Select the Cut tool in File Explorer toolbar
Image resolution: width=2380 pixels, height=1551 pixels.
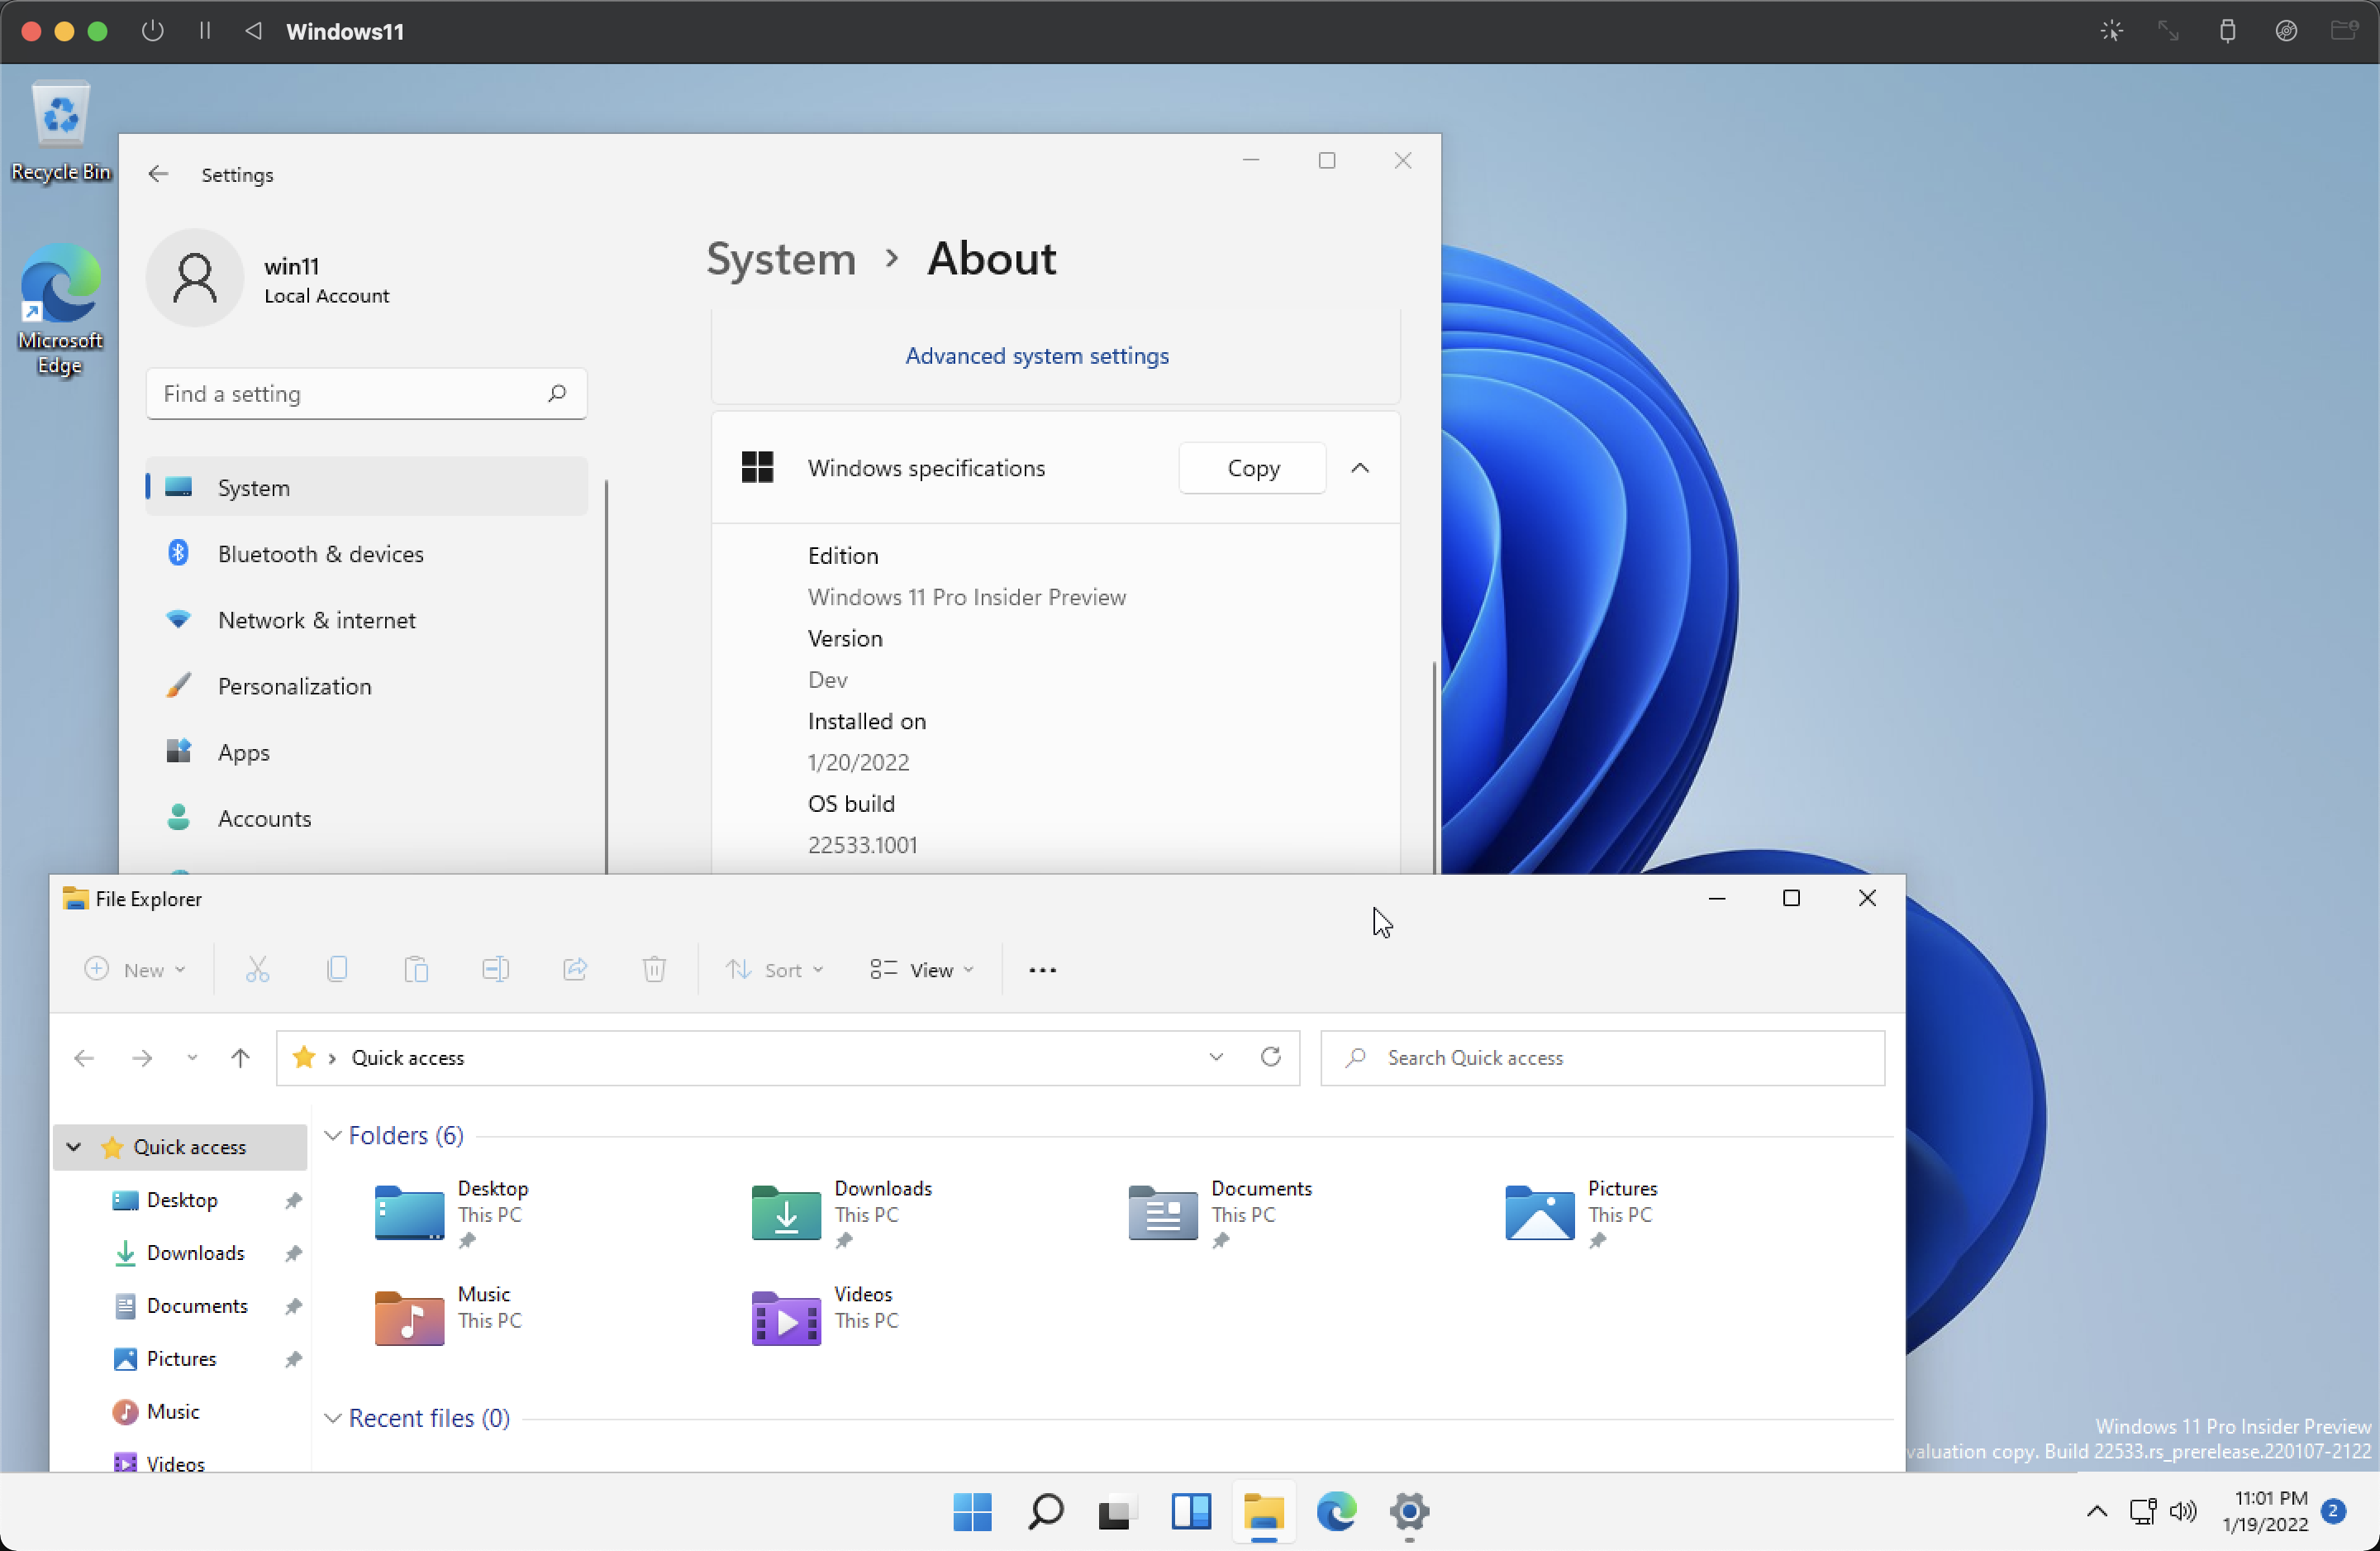[x=258, y=969]
